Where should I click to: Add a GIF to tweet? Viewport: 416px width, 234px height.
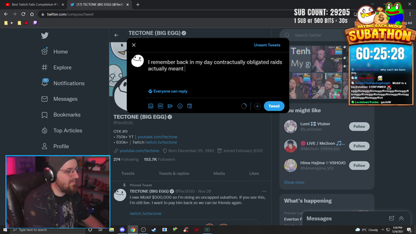tap(161, 106)
